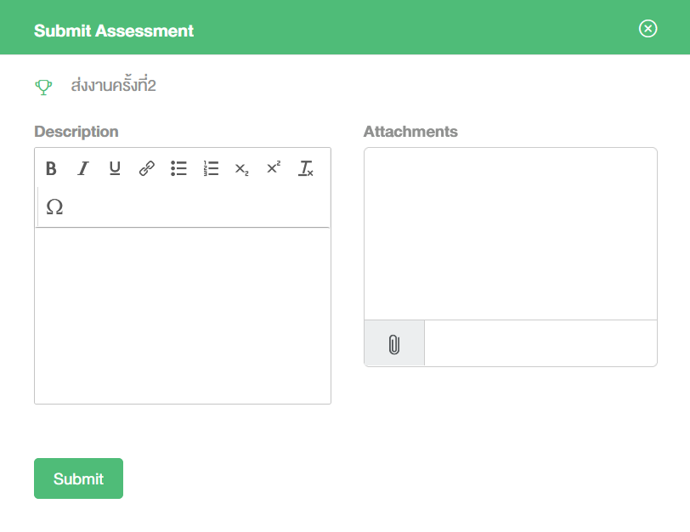Insert a bulleted list
The height and width of the screenshot is (532, 690).
pyautogui.click(x=178, y=168)
